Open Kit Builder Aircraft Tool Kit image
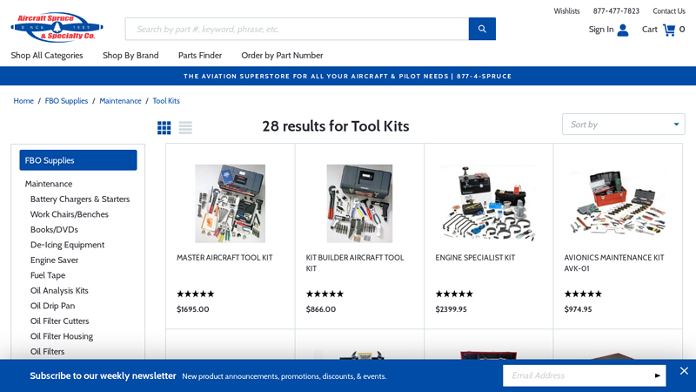Viewport: 696px width, 392px height. (x=359, y=204)
